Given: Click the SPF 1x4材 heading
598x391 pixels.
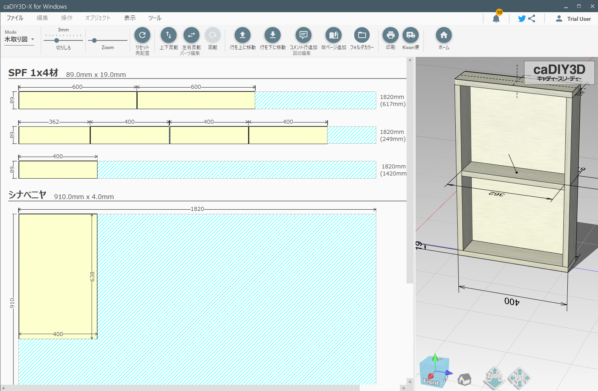Looking at the screenshot, I should point(33,73).
